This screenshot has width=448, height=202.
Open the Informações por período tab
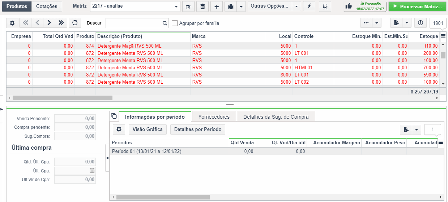coord(155,117)
